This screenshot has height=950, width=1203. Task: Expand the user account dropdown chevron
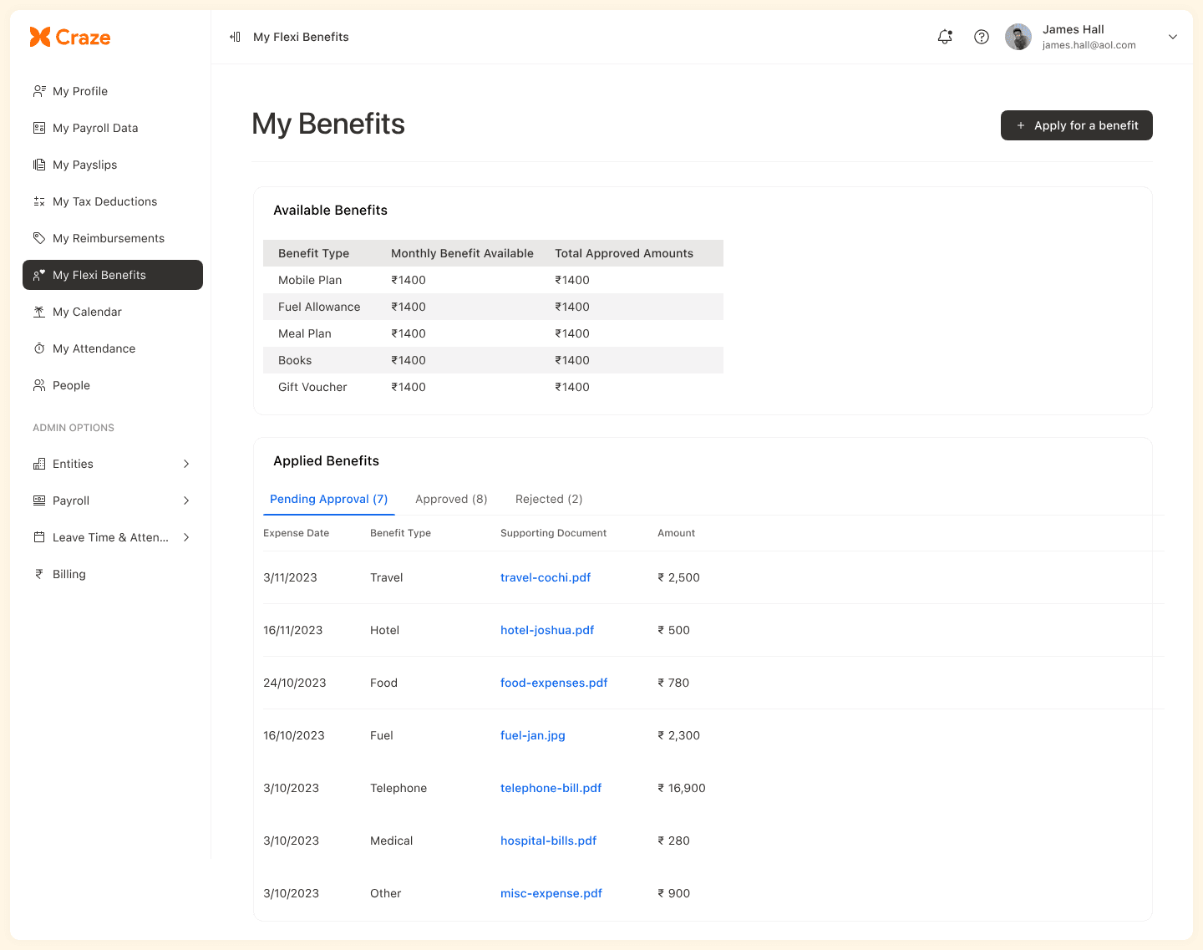[1173, 37]
